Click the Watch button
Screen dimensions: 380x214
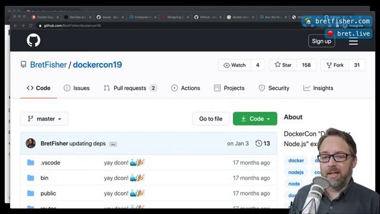click(235, 65)
